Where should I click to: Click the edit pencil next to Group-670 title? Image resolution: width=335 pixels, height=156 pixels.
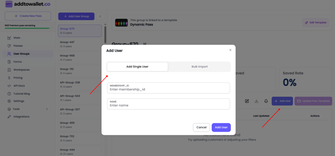point(145,44)
